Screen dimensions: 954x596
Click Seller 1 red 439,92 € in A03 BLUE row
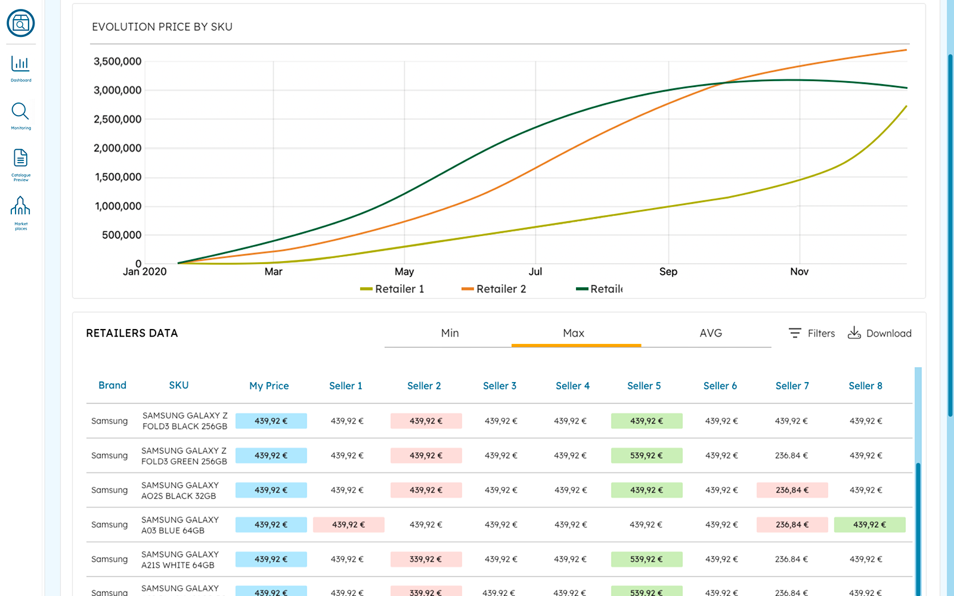click(349, 524)
